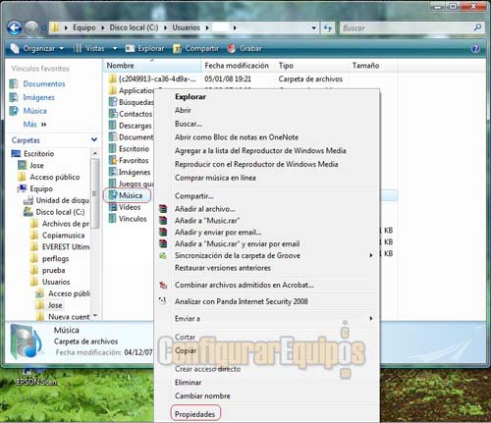Screen dimensions: 491x423
Task: Choose Buscar... in the context menu
Action: [x=189, y=124]
